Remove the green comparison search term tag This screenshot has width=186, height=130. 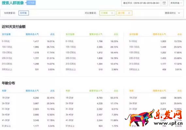pos(112,13)
